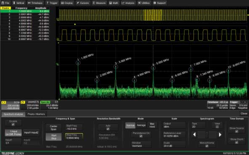Click the Stop Freq input field
The width and height of the screenshot is (249, 155).
[x=74, y=137]
